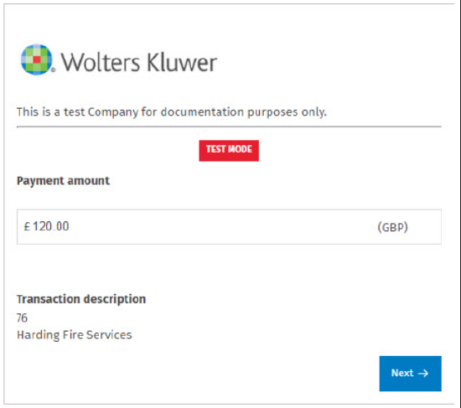Viewport: 461px width, 408px height.
Task: Click the Next button
Action: (410, 374)
